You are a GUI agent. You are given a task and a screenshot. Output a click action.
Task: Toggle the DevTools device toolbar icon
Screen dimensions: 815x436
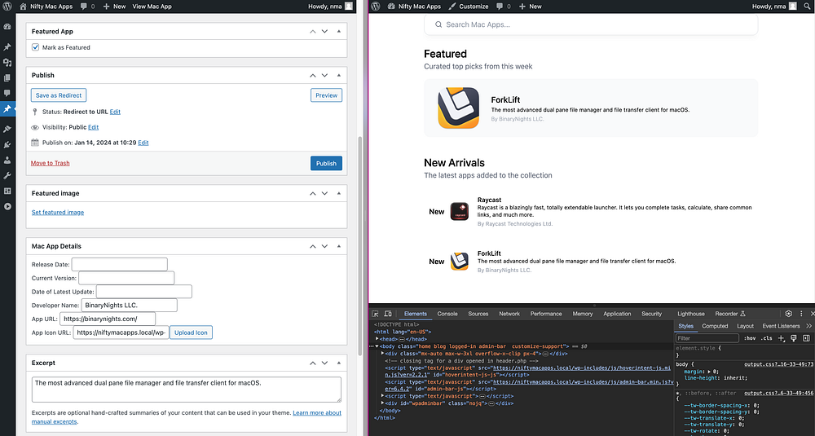388,314
